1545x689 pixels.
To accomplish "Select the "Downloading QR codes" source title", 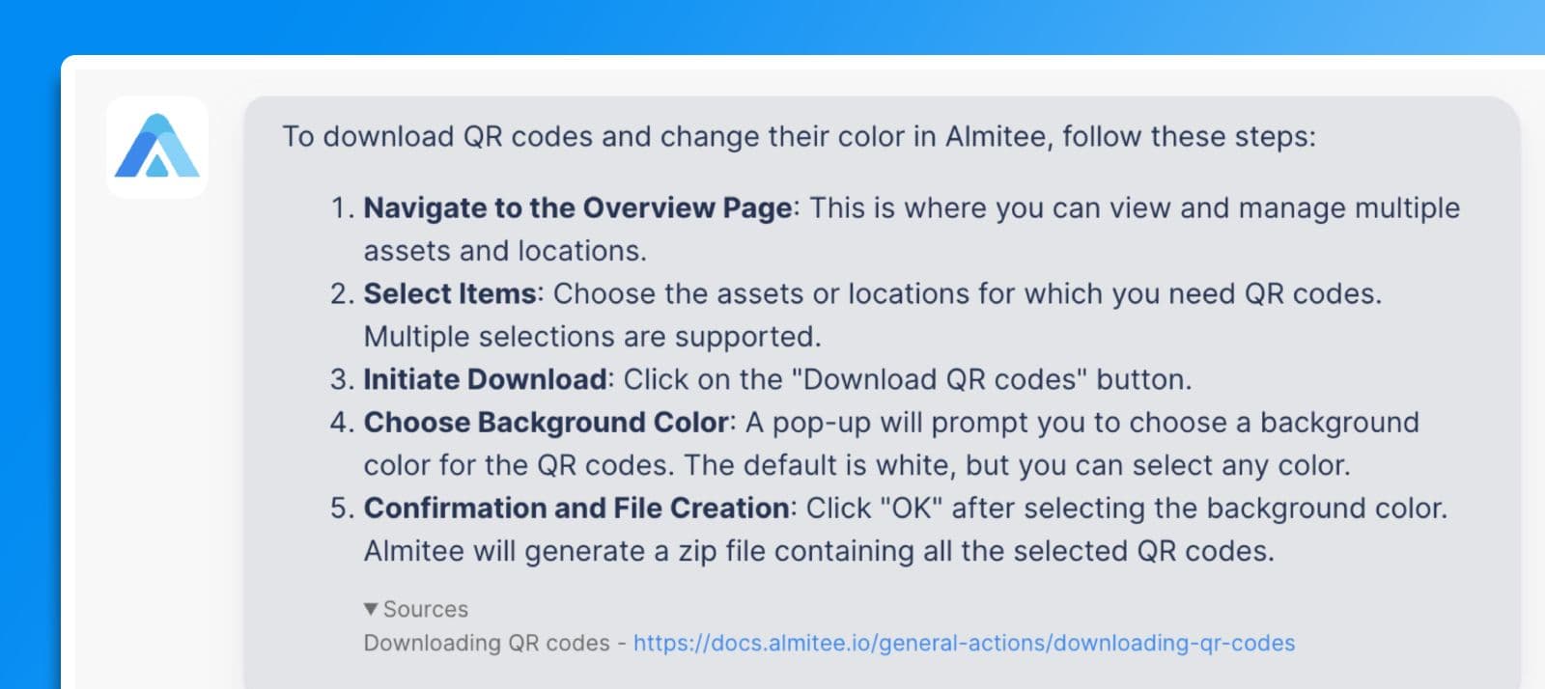I will (487, 643).
